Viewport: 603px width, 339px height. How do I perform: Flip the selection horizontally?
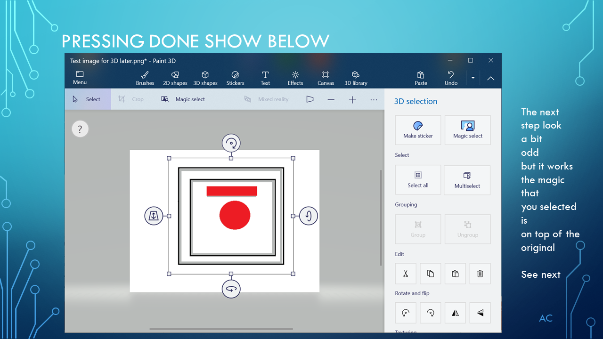click(455, 313)
